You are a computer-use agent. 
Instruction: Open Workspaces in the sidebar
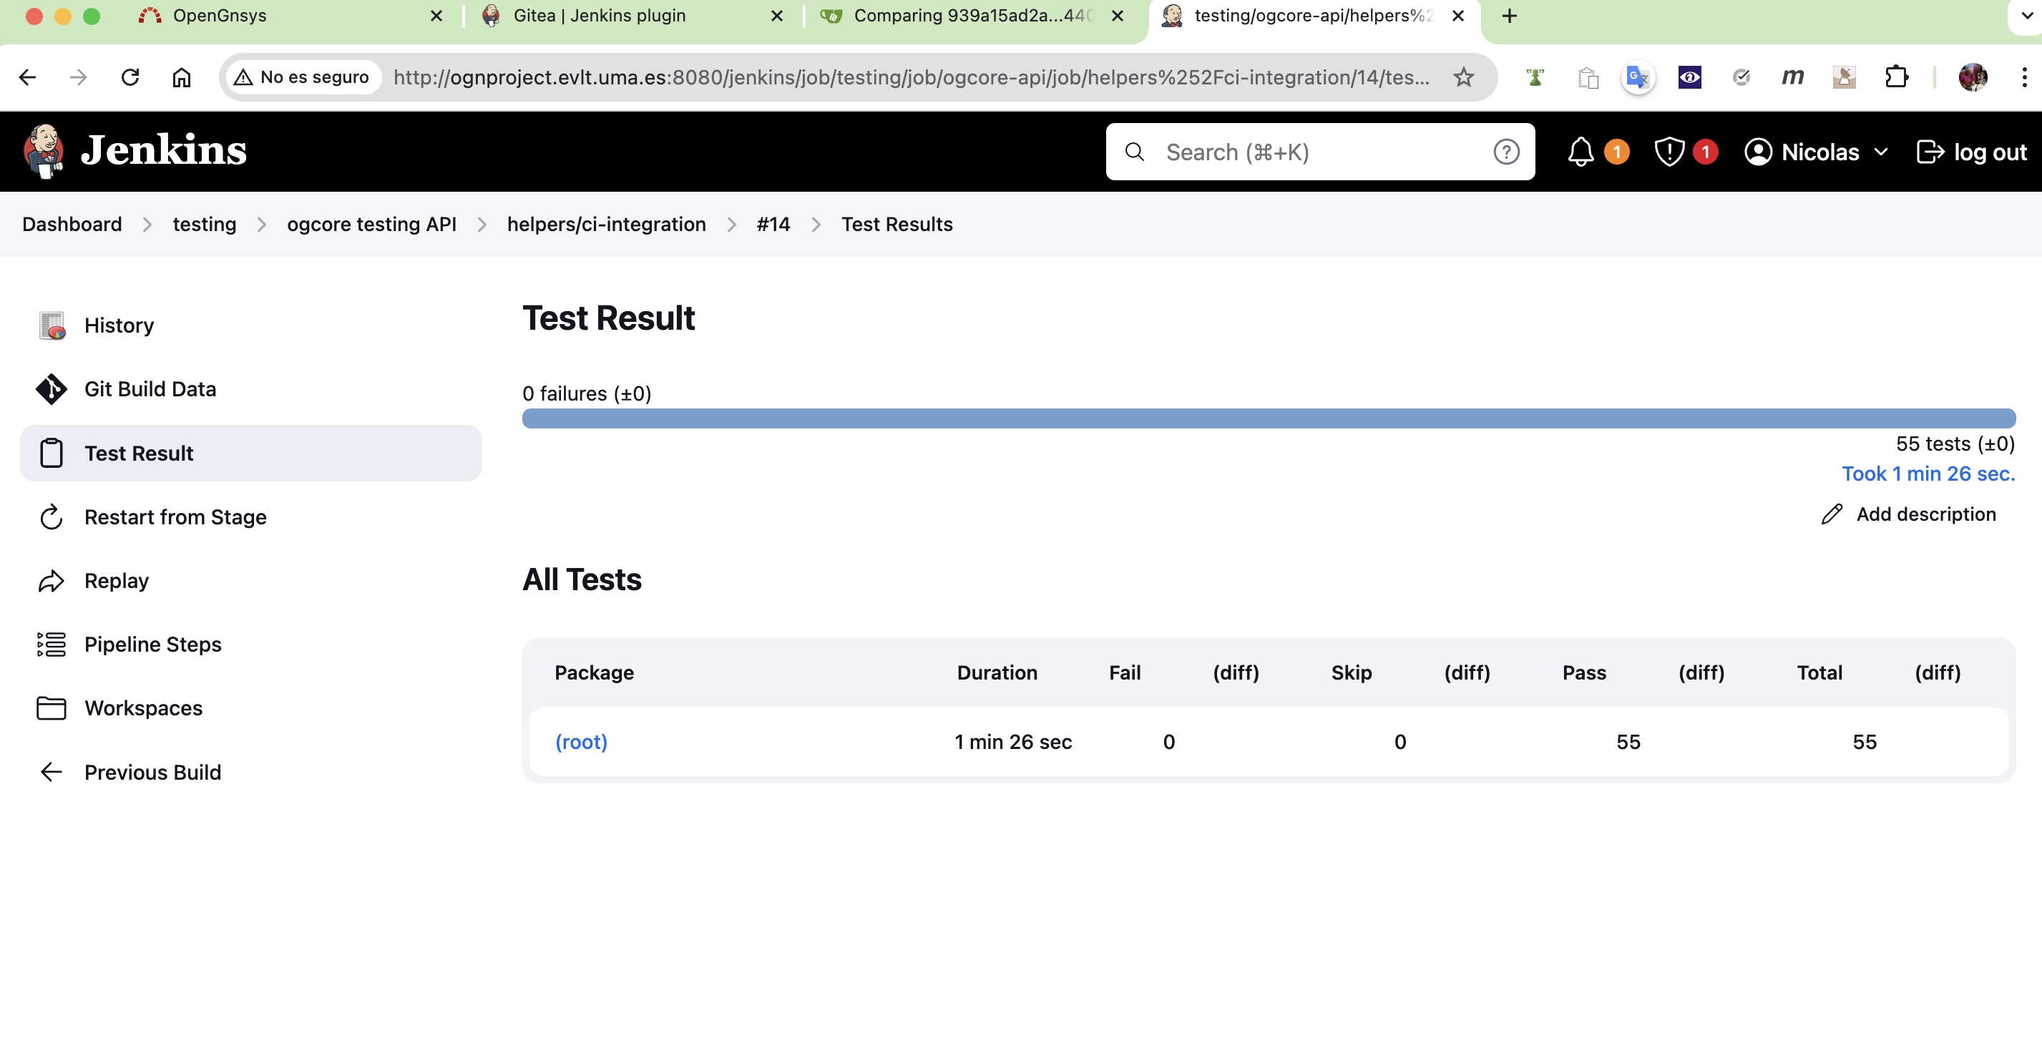(x=250, y=708)
